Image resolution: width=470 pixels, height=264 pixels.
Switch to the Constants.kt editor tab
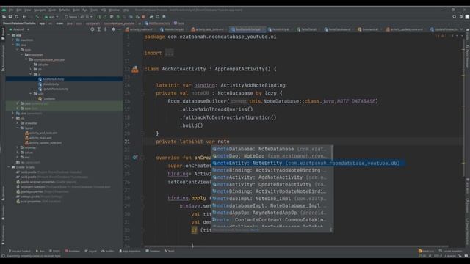click(x=368, y=29)
